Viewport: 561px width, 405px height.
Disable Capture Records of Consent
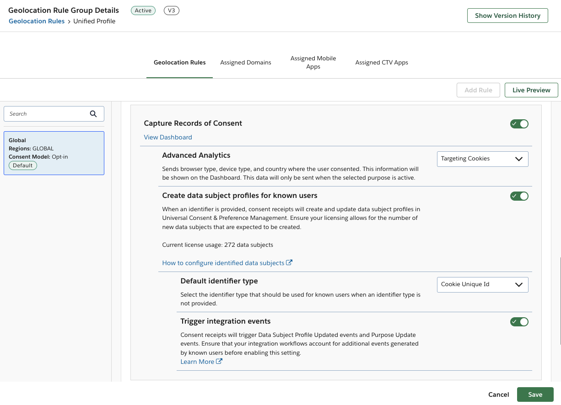pyautogui.click(x=519, y=123)
